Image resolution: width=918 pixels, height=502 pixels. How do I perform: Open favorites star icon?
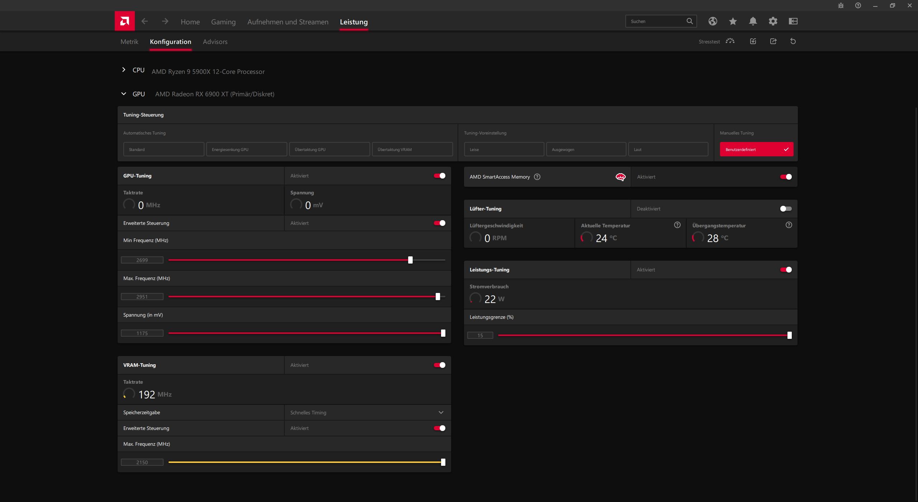(x=733, y=21)
